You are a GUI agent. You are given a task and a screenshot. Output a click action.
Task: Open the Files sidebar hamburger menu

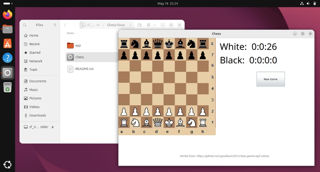pyautogui.click(x=55, y=25)
